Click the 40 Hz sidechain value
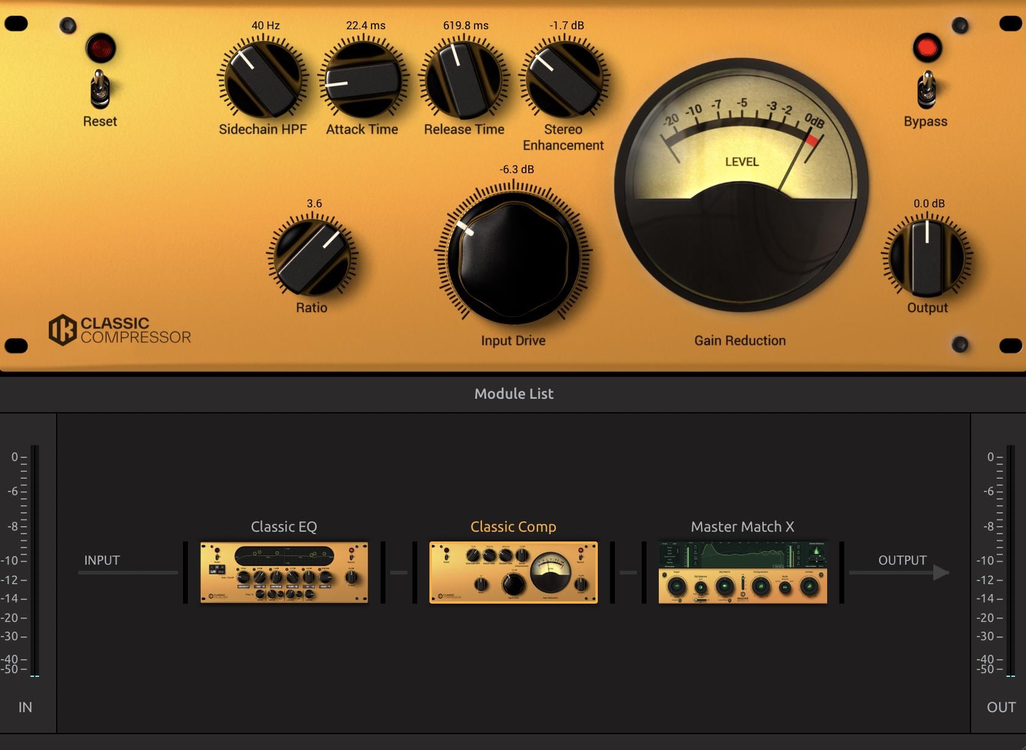 pyautogui.click(x=266, y=26)
